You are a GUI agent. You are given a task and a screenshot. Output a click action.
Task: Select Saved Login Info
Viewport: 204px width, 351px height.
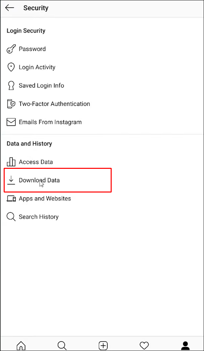click(41, 86)
